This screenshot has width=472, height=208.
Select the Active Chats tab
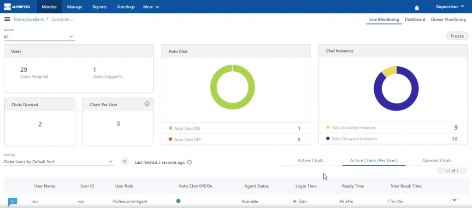311,161
